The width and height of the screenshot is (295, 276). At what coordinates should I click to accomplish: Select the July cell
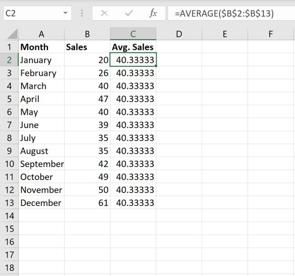point(41,138)
